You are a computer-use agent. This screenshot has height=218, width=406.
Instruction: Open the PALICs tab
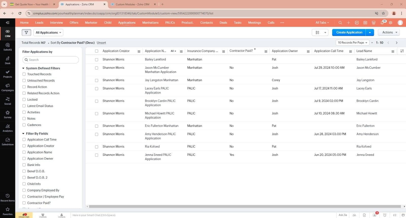tap(170, 23)
